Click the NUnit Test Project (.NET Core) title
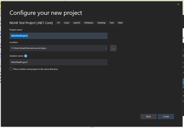The image size is (184, 128). coord(31,23)
